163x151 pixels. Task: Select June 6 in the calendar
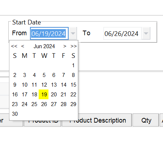tap(54, 75)
